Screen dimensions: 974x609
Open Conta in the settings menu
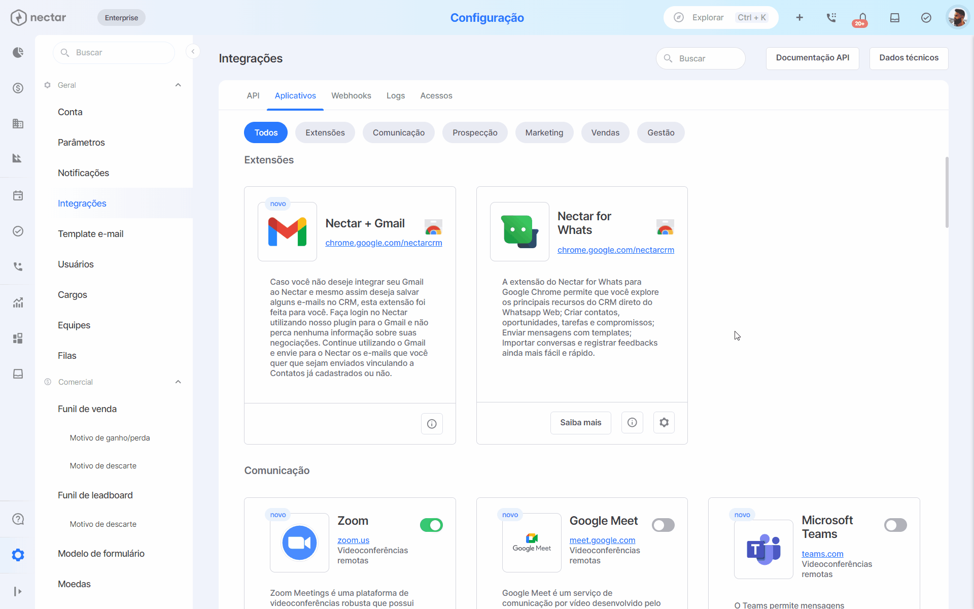click(70, 112)
